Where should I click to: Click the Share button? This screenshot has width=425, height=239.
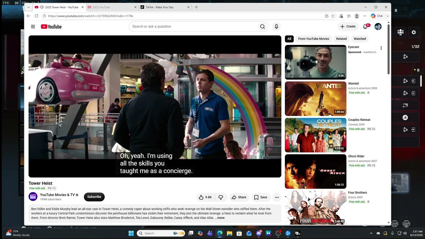(239, 197)
